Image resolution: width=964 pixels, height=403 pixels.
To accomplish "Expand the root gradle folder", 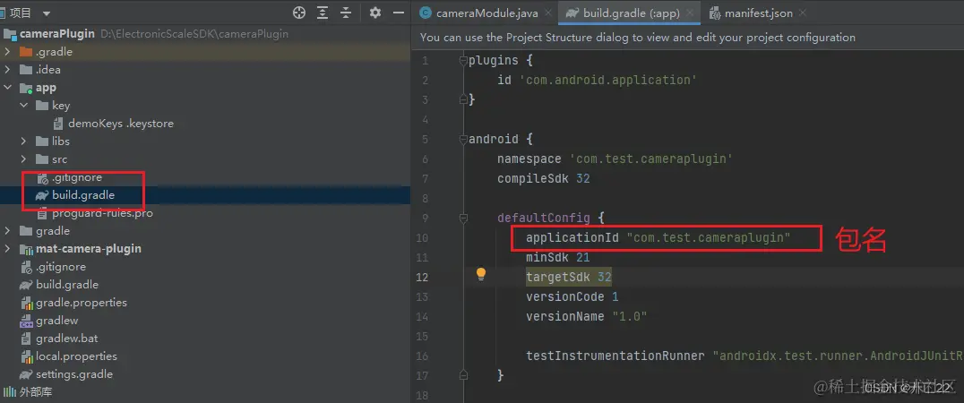I will click(7, 231).
